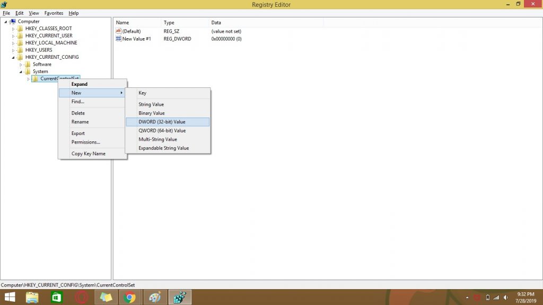Open Permissions... from the context menu
543x305 pixels.
tap(92, 142)
